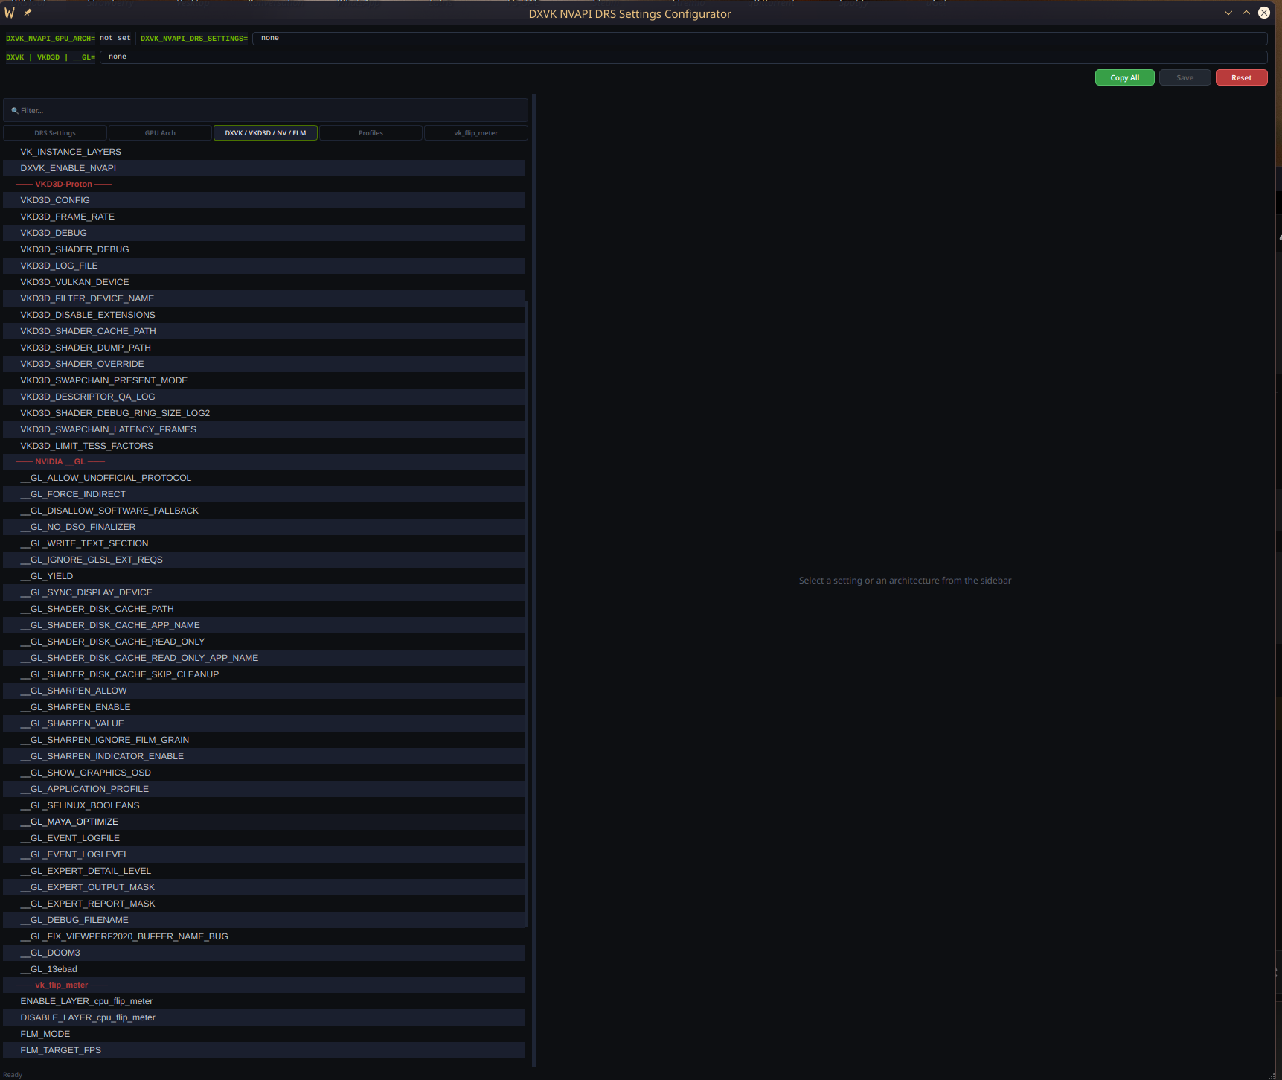Select VKD3D_SHADER_DEBUG setting

coord(264,249)
